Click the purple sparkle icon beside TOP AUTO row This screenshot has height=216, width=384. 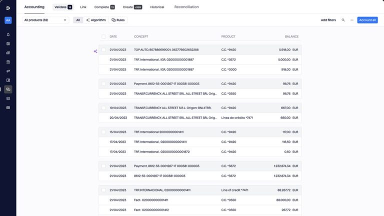95,50
